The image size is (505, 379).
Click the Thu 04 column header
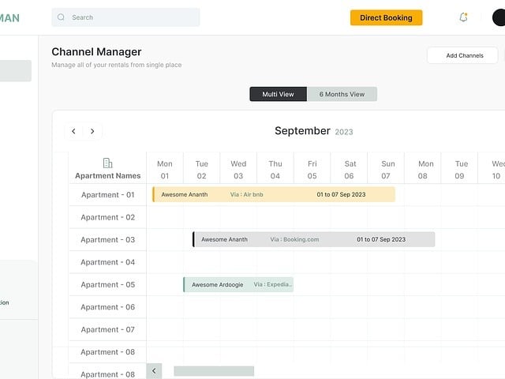(275, 170)
